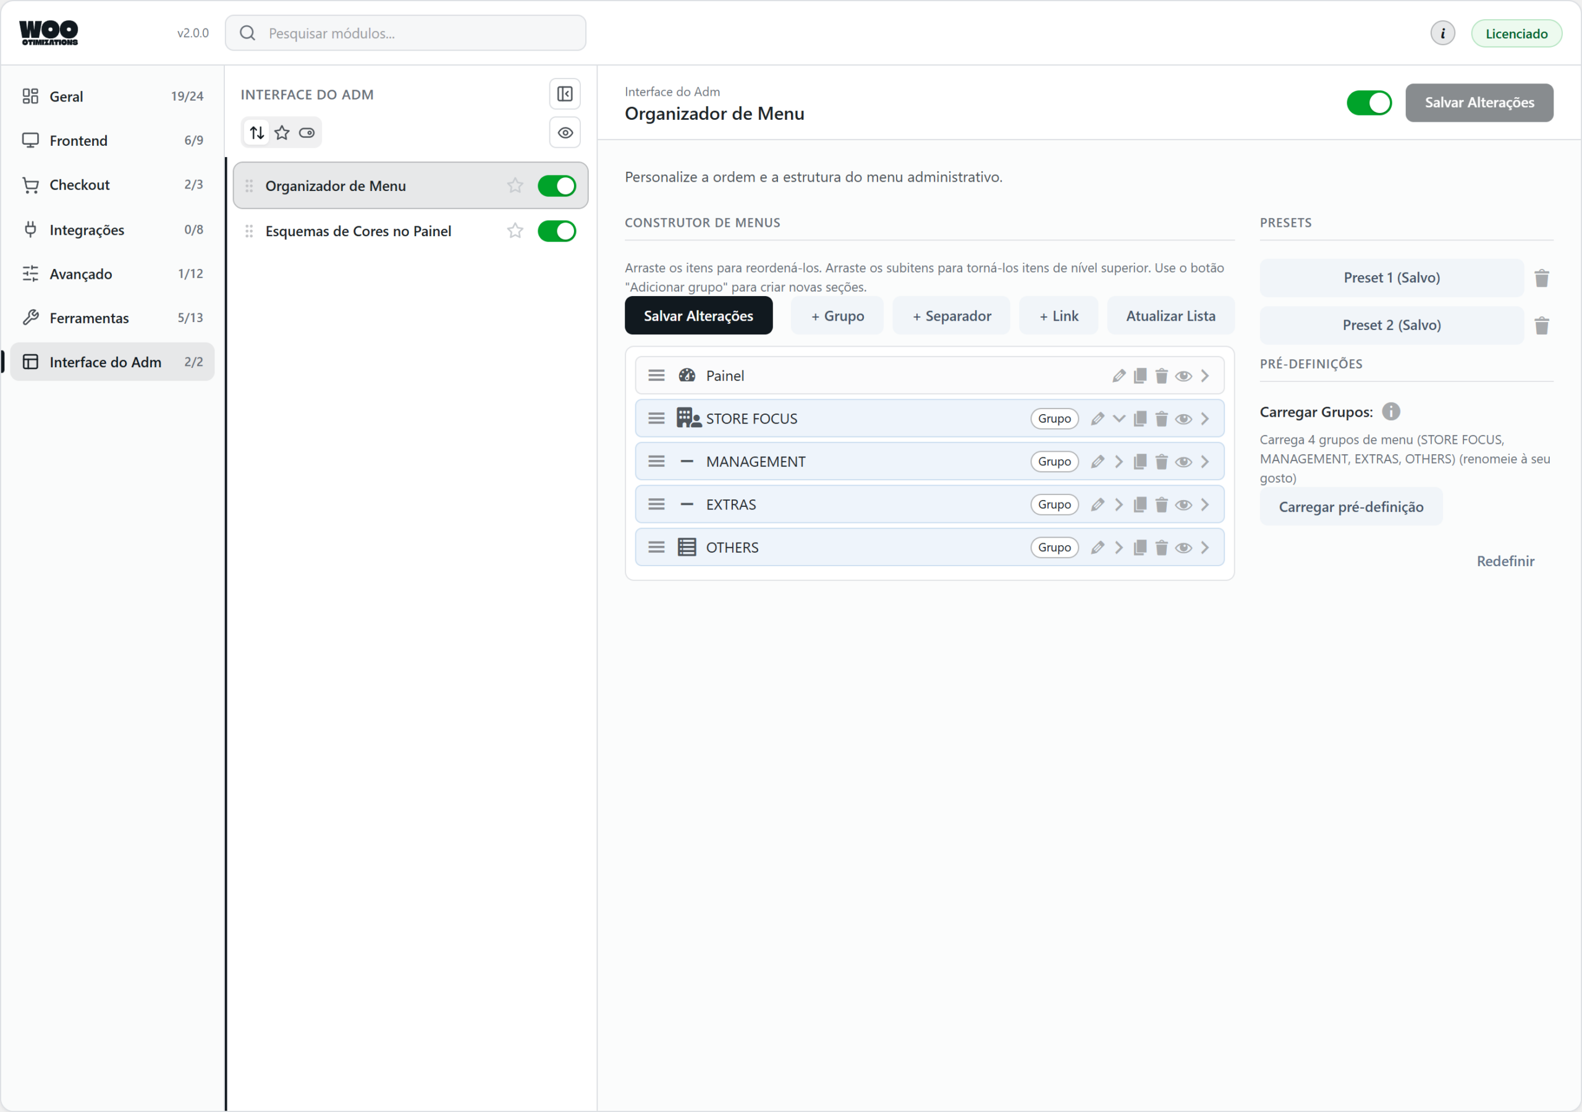Hide the Painel menu item via eye

tap(1183, 376)
